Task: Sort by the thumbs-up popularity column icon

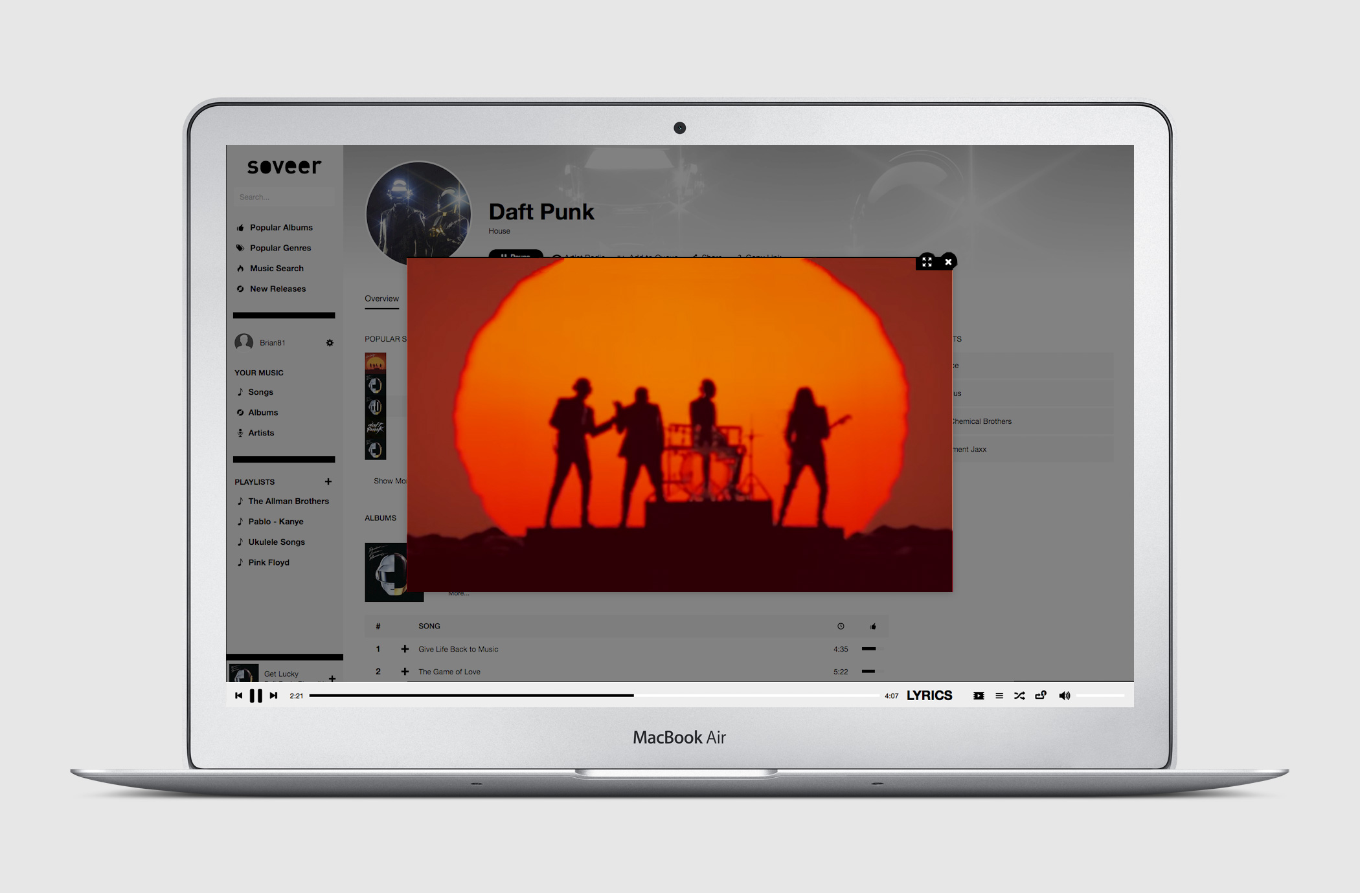Action: 873,626
